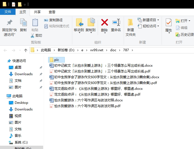Image resolution: width=194 pixels, height=149 pixels.
Task: Open pinned Downloads in Quick access
Action: coord(21,74)
